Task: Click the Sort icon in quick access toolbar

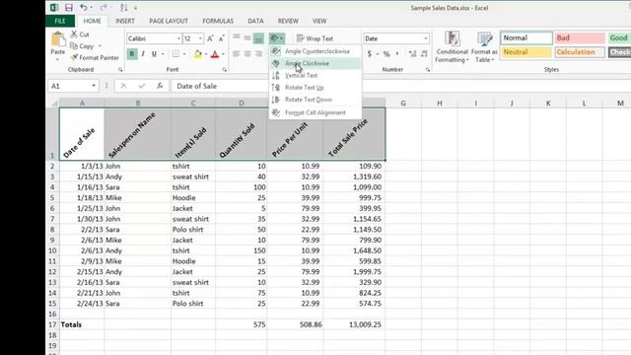Action: pos(123,7)
